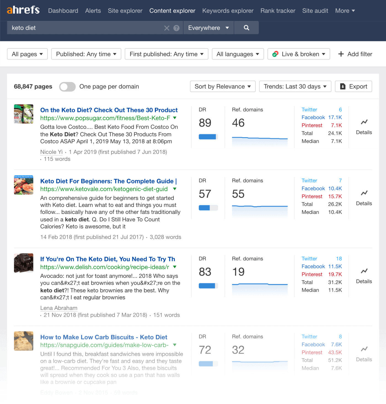386x404 pixels.
Task: Open Sort by Relevance dropdown
Action: tap(223, 86)
